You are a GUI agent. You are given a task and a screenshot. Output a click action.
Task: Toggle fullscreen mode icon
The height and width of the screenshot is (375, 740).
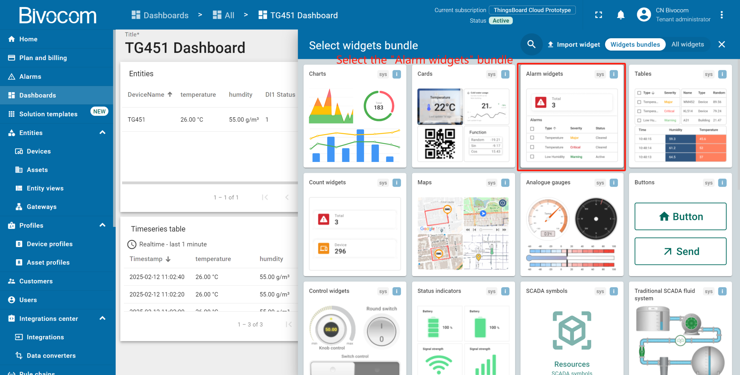599,15
